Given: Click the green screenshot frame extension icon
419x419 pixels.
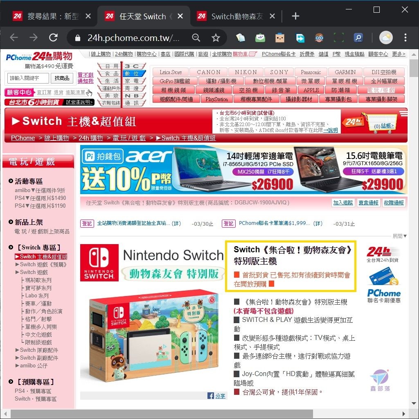Looking at the screenshot, I should tap(338, 38).
